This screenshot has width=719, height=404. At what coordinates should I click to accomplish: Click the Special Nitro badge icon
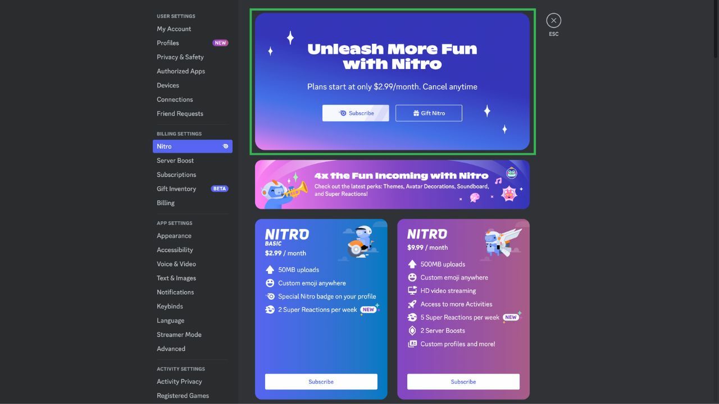tap(270, 296)
